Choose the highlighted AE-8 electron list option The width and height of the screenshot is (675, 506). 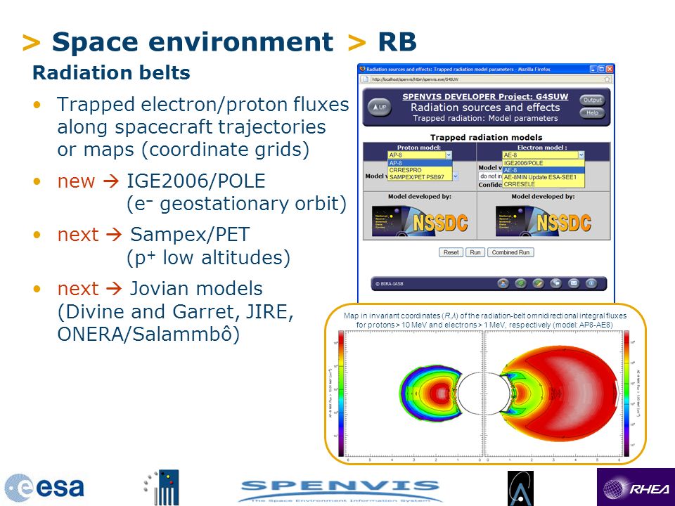click(x=544, y=170)
